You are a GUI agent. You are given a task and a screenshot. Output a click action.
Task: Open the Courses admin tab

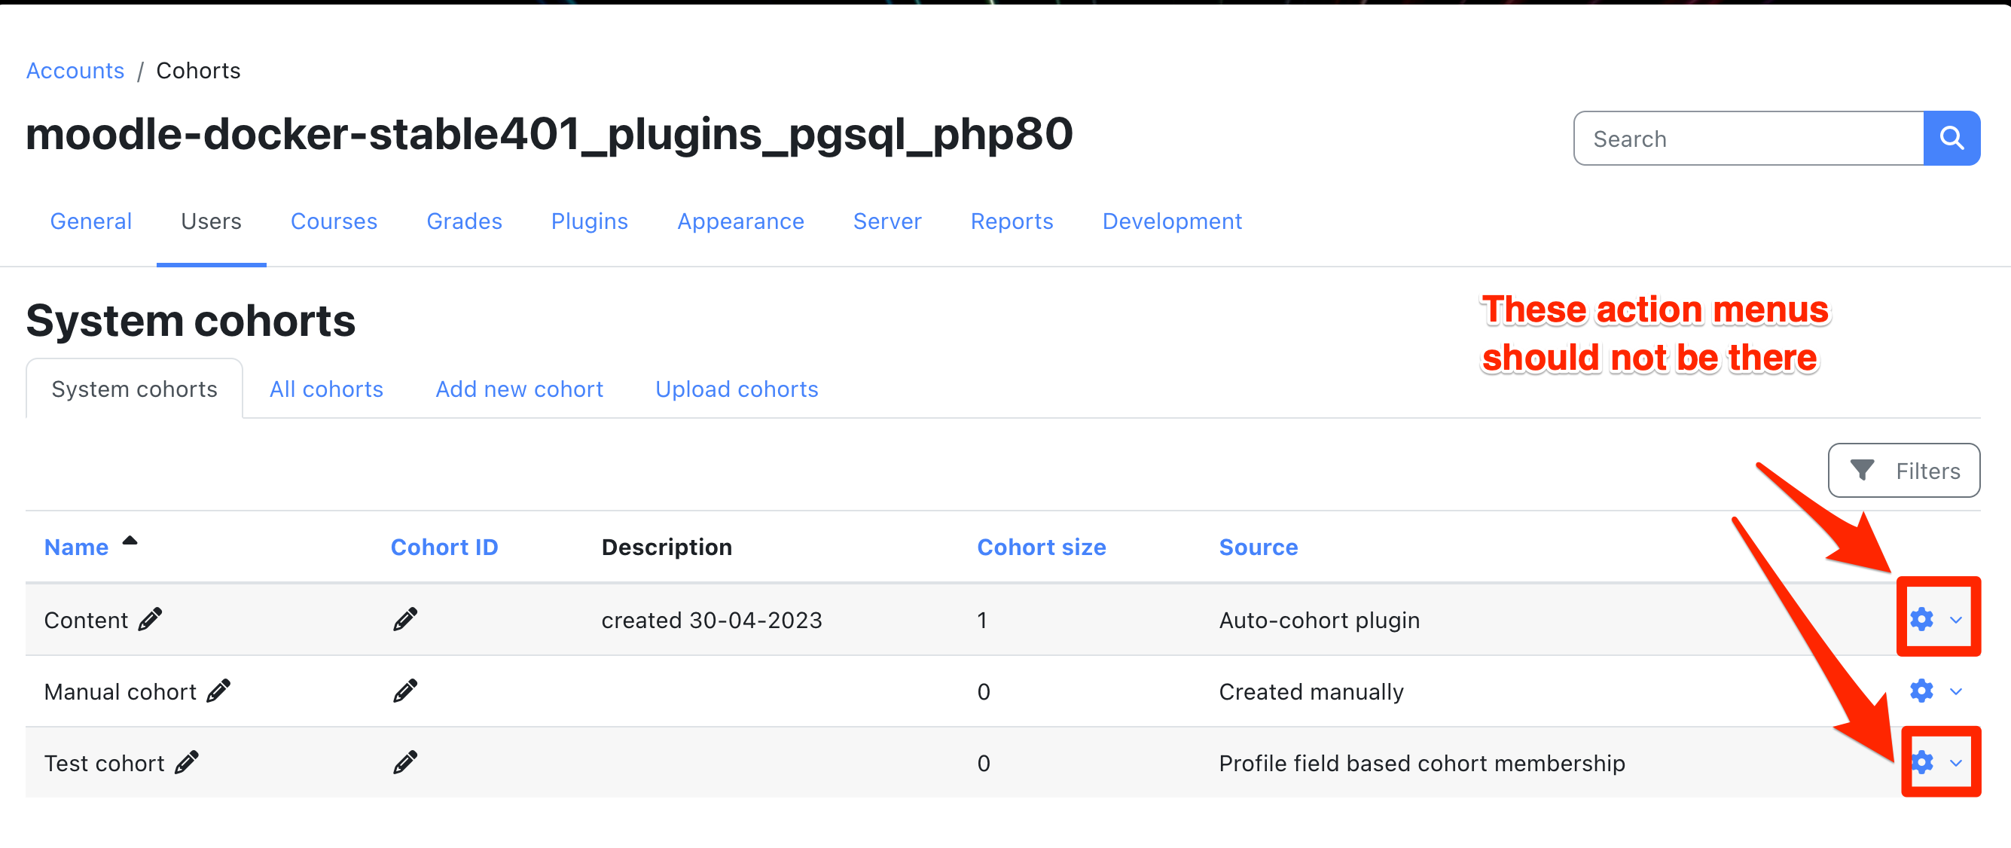pos(334,221)
